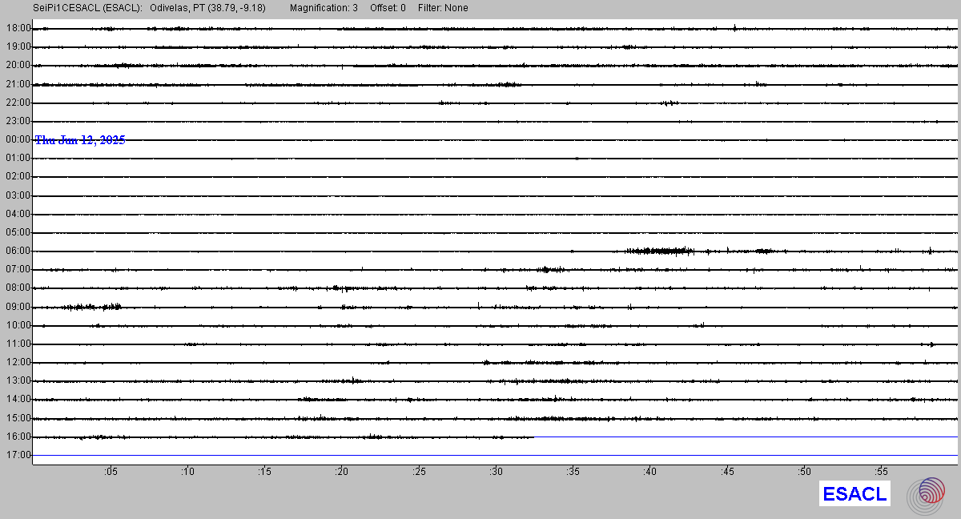Click the :40 minute axis tick label

[649, 472]
